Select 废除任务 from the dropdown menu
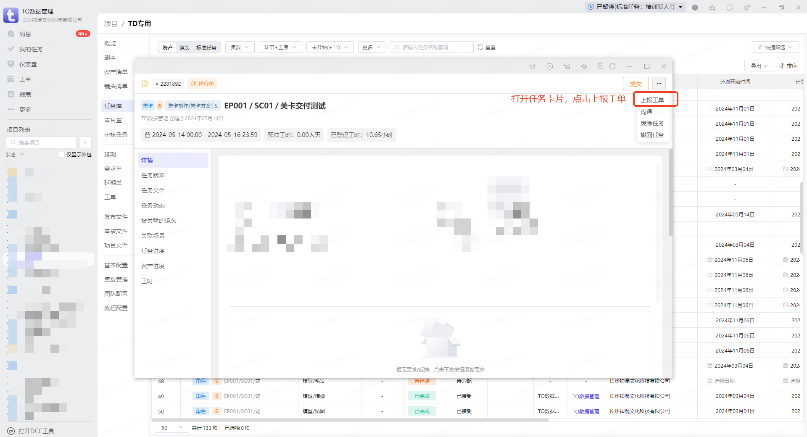This screenshot has height=437, width=807. point(652,123)
